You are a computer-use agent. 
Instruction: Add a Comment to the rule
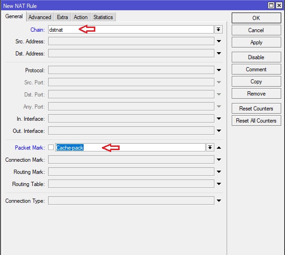click(256, 69)
